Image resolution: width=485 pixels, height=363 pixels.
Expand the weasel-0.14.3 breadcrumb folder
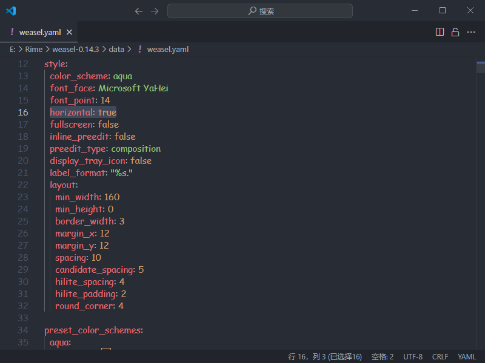tap(75, 49)
